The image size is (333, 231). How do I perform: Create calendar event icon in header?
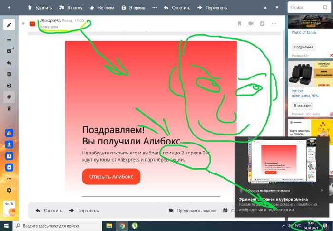click(x=262, y=24)
